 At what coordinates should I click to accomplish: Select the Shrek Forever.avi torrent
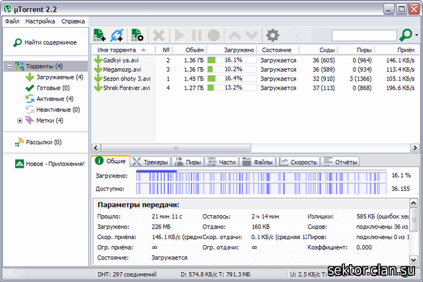pos(126,88)
